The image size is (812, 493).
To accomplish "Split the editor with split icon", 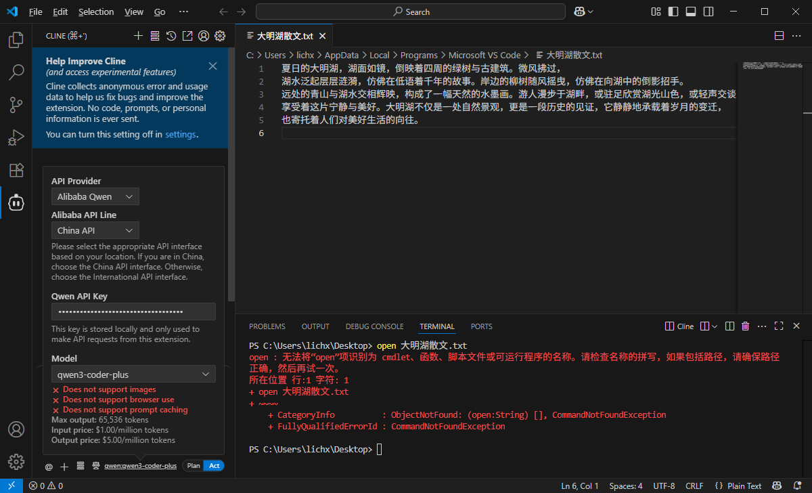I will [x=779, y=36].
